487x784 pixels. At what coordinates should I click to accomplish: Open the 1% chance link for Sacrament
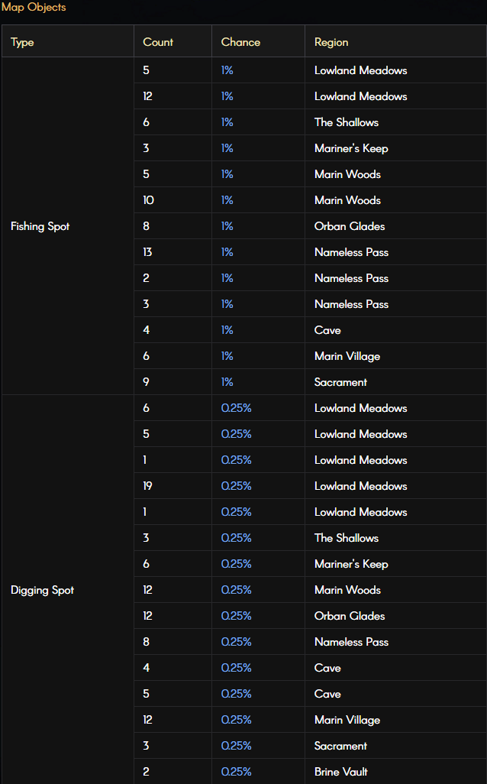[227, 382]
